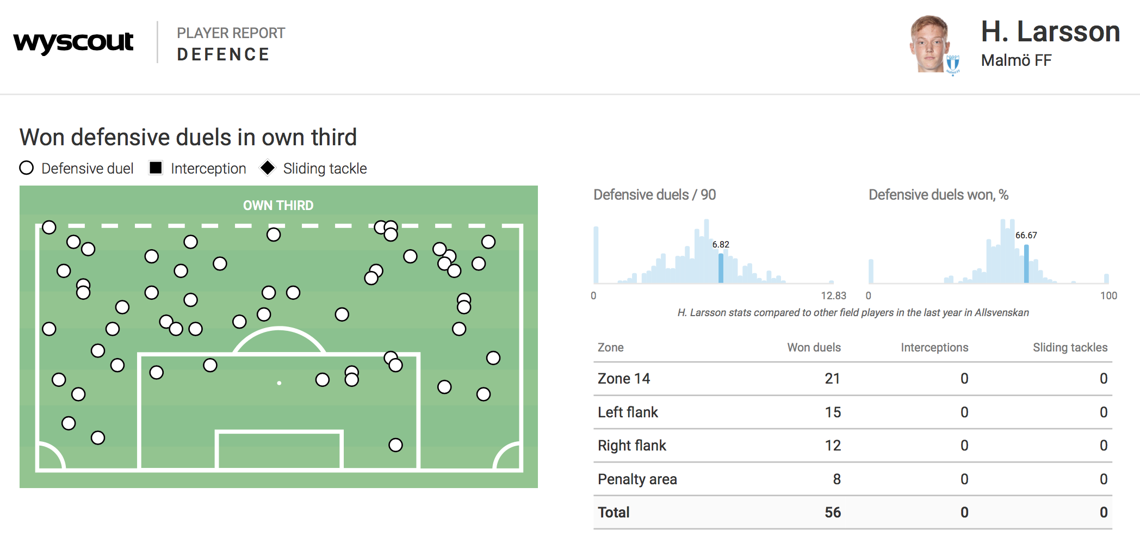Select the H. Larsson player name
The width and height of the screenshot is (1140, 555).
point(1050,32)
